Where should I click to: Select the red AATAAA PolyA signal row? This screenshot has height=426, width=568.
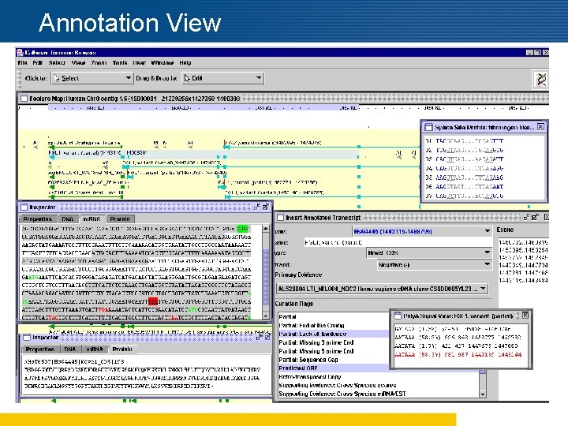(458, 355)
